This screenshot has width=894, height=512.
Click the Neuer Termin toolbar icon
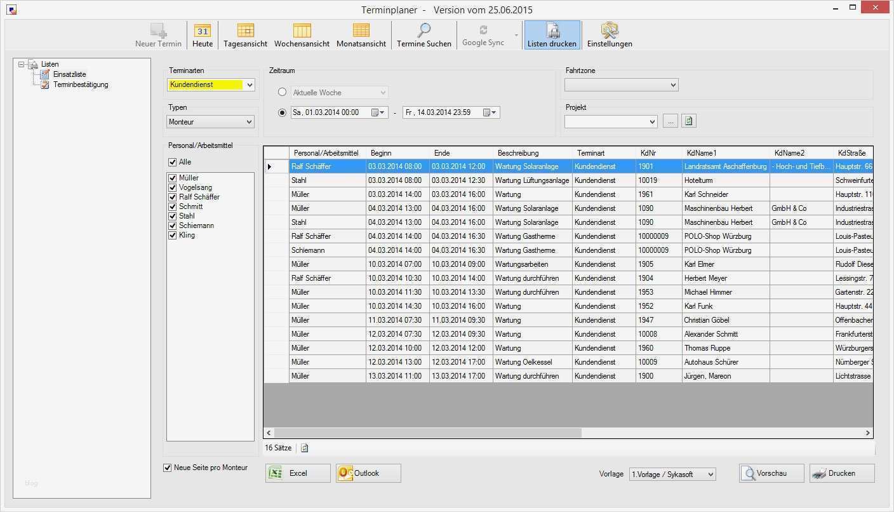158,35
